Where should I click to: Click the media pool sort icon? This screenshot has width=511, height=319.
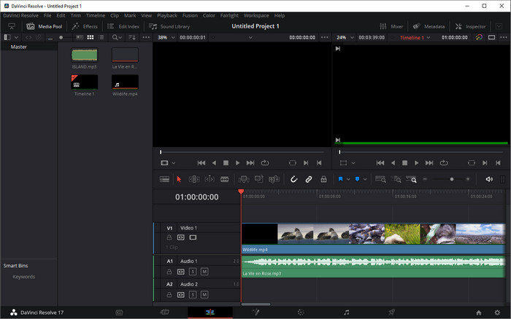click(132, 37)
